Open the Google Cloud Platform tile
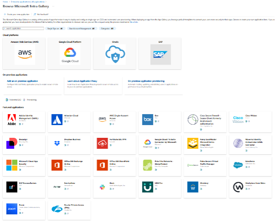This screenshot has height=222, width=275. [69, 53]
